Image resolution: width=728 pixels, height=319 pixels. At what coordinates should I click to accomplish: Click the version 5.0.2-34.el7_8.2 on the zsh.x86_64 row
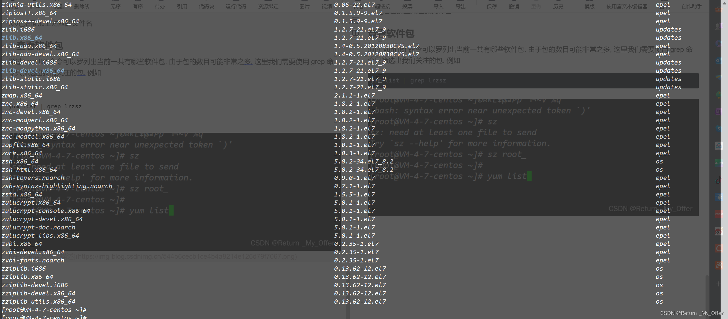[364, 161]
